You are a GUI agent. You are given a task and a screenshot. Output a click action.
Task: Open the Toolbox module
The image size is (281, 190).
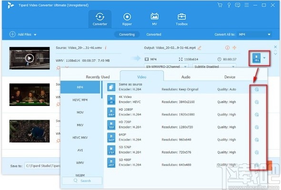coord(181,19)
